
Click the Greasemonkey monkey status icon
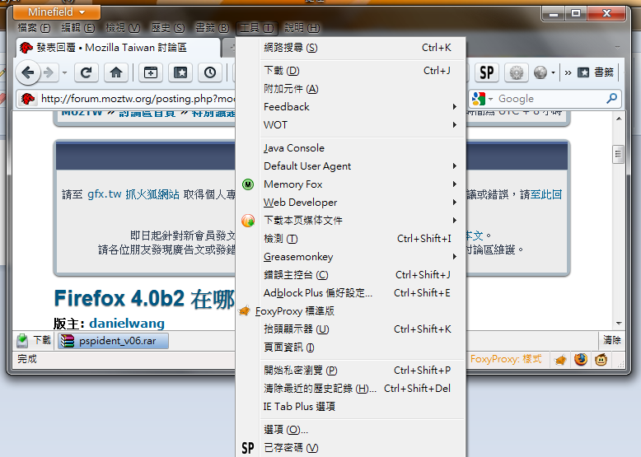tap(601, 360)
